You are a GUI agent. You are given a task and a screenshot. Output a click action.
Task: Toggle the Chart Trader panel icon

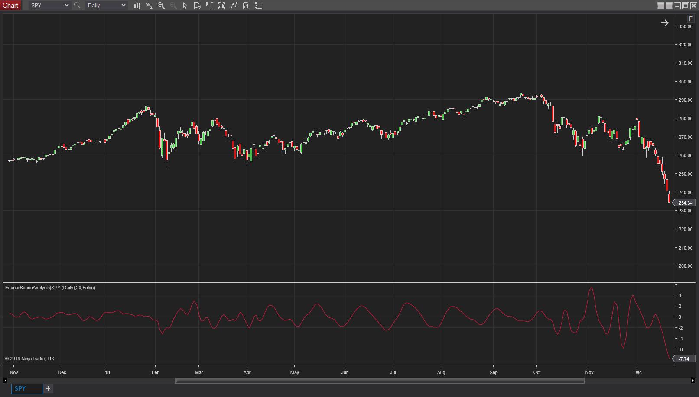pyautogui.click(x=210, y=6)
